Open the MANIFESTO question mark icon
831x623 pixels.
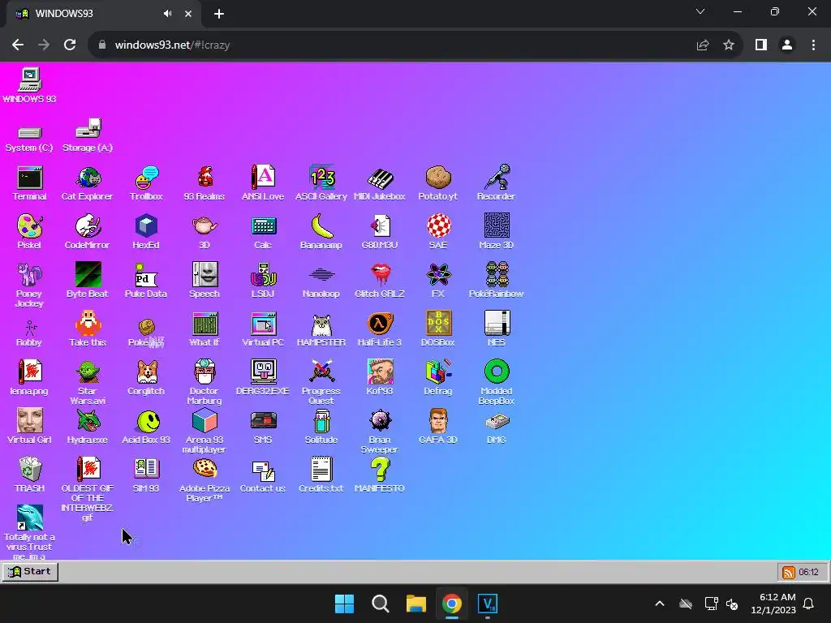(x=380, y=475)
